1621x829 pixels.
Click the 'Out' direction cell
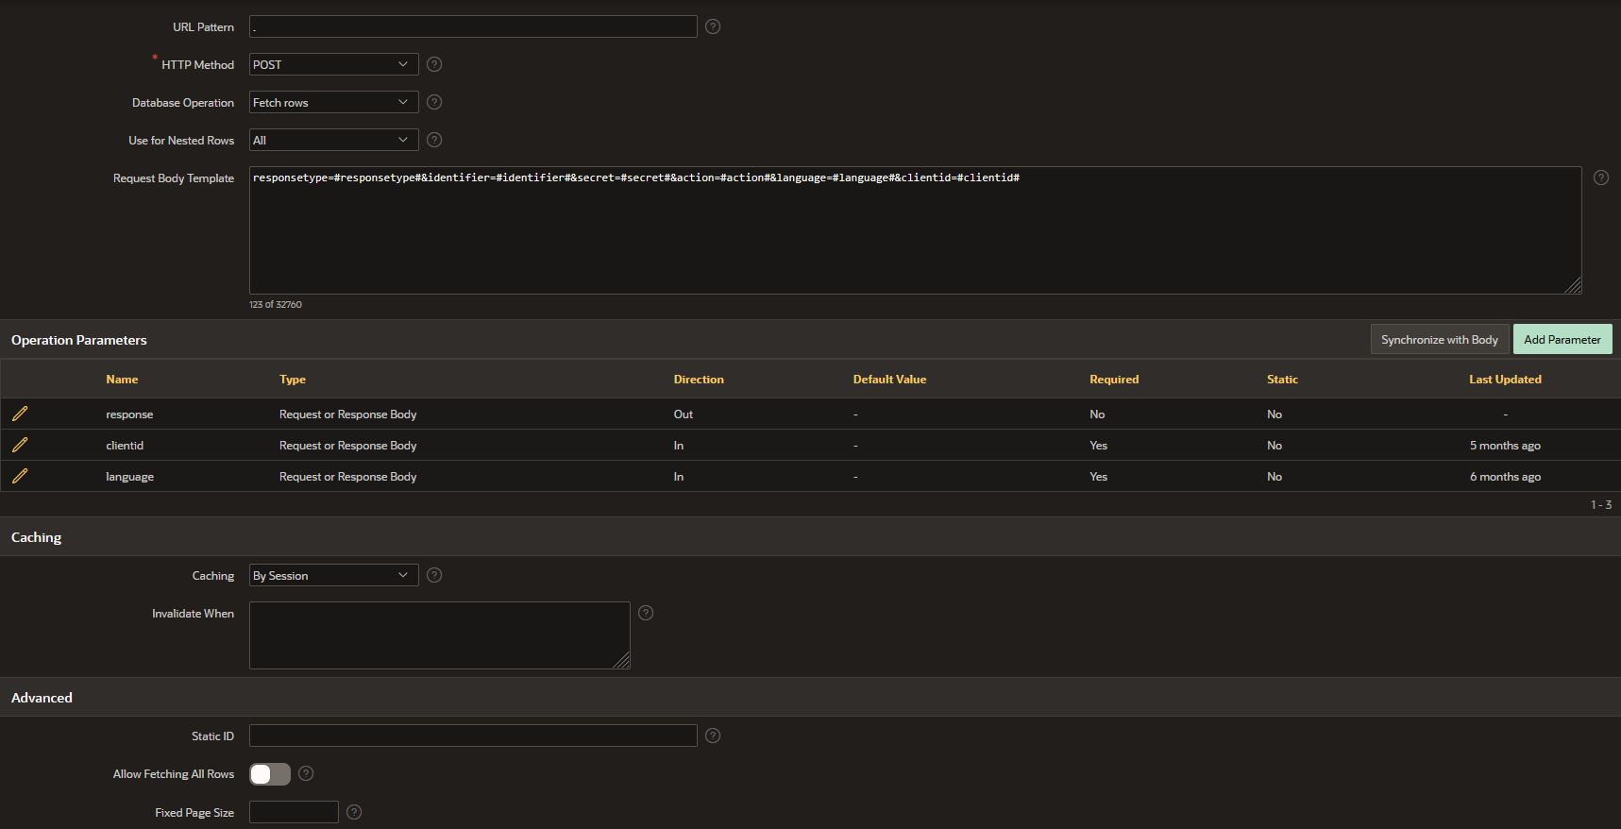(684, 414)
